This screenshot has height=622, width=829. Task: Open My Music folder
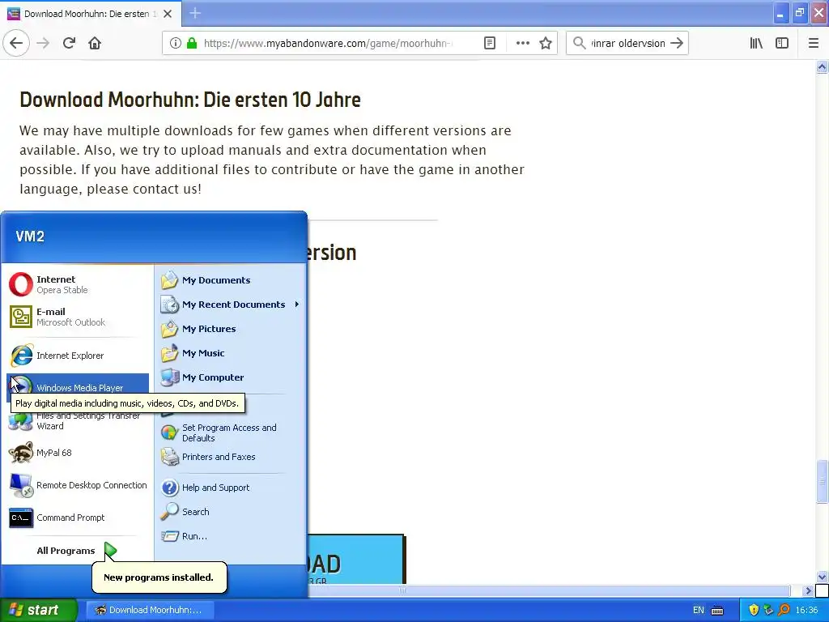231,353
